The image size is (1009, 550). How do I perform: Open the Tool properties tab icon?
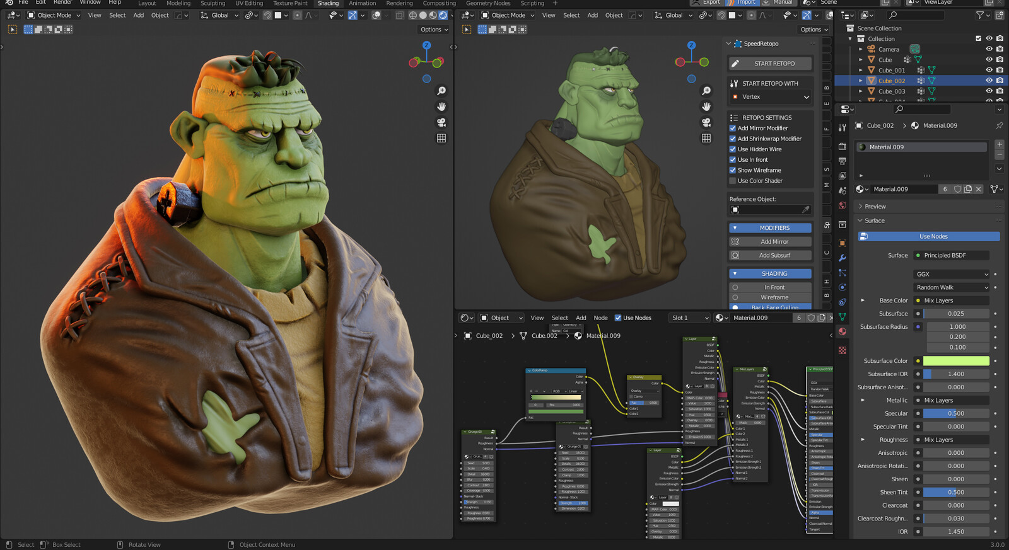click(x=843, y=128)
